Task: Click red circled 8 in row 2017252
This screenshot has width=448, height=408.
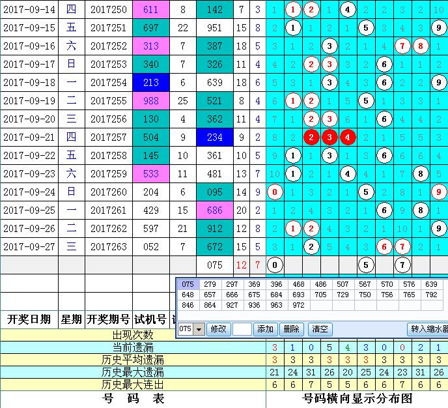Action: tap(421, 46)
